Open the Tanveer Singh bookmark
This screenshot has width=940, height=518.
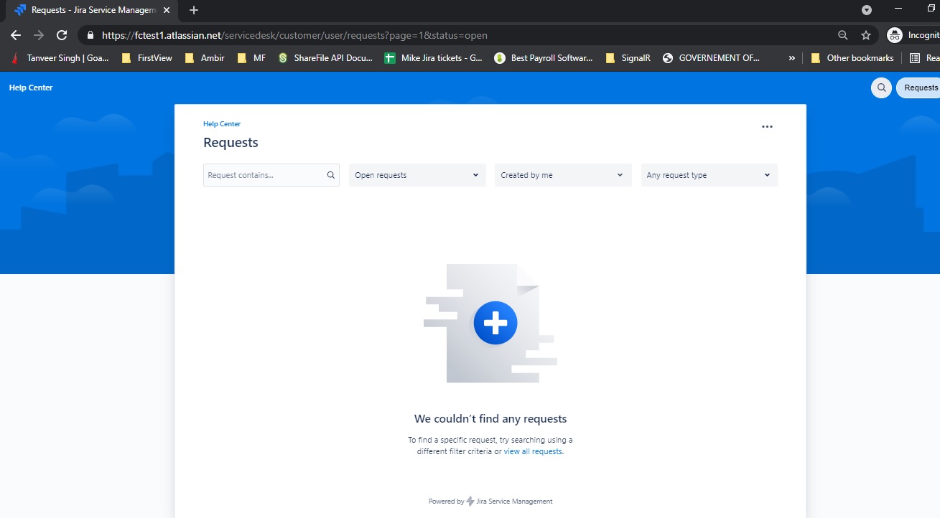61,58
